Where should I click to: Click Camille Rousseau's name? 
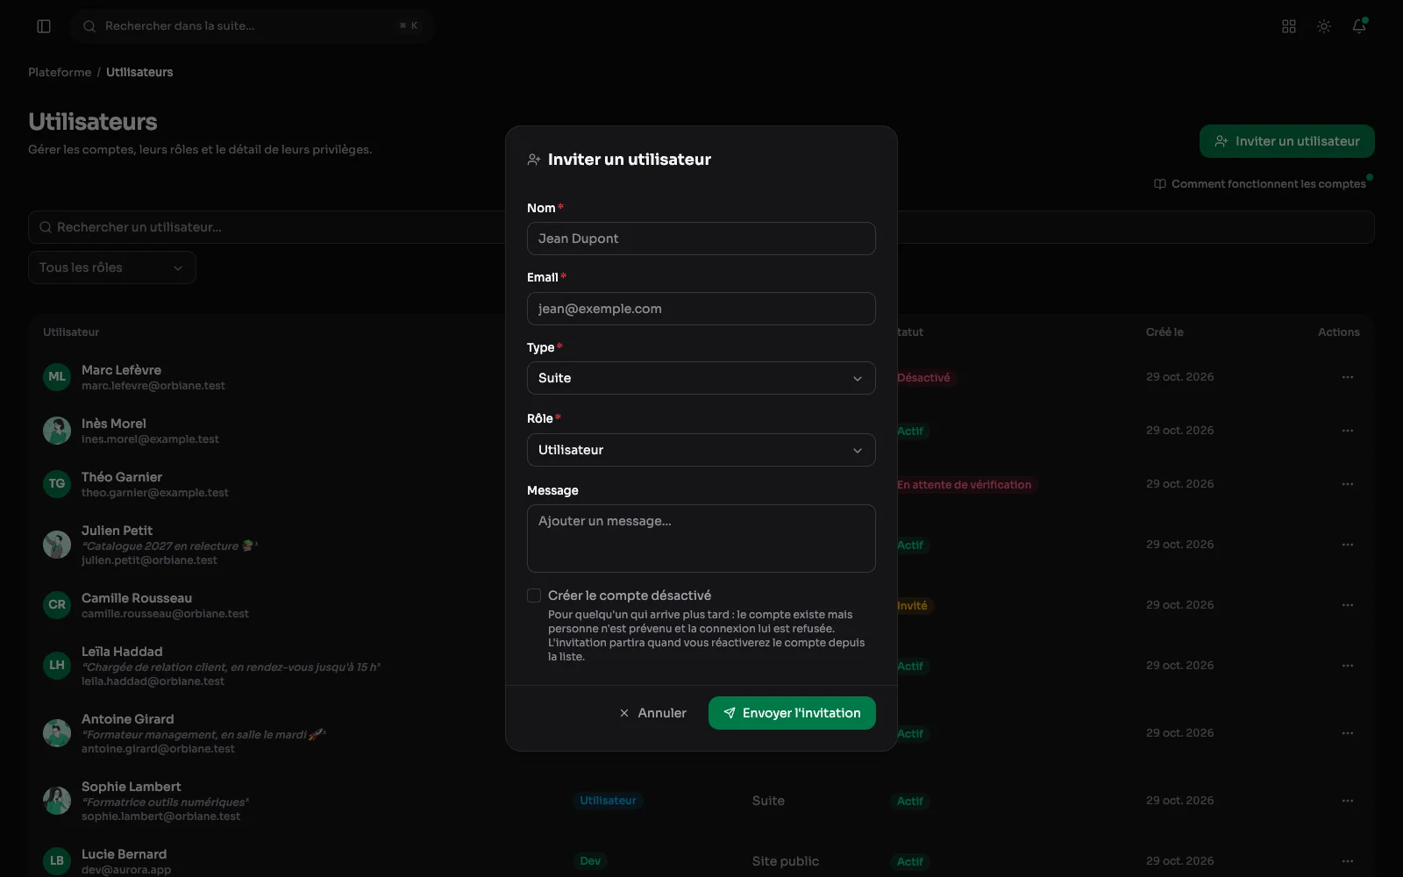[x=137, y=598]
